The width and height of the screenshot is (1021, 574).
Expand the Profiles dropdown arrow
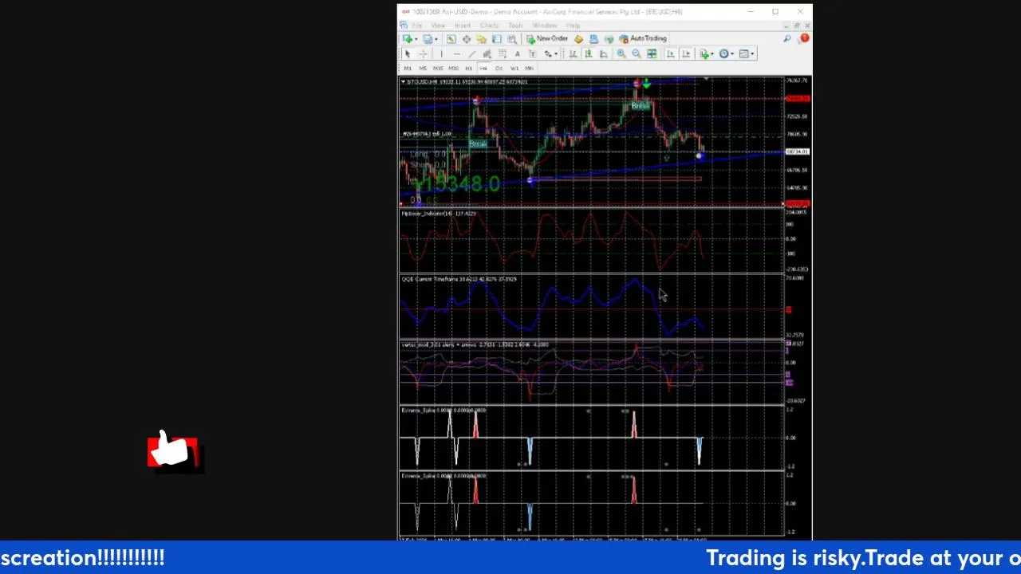tap(436, 39)
